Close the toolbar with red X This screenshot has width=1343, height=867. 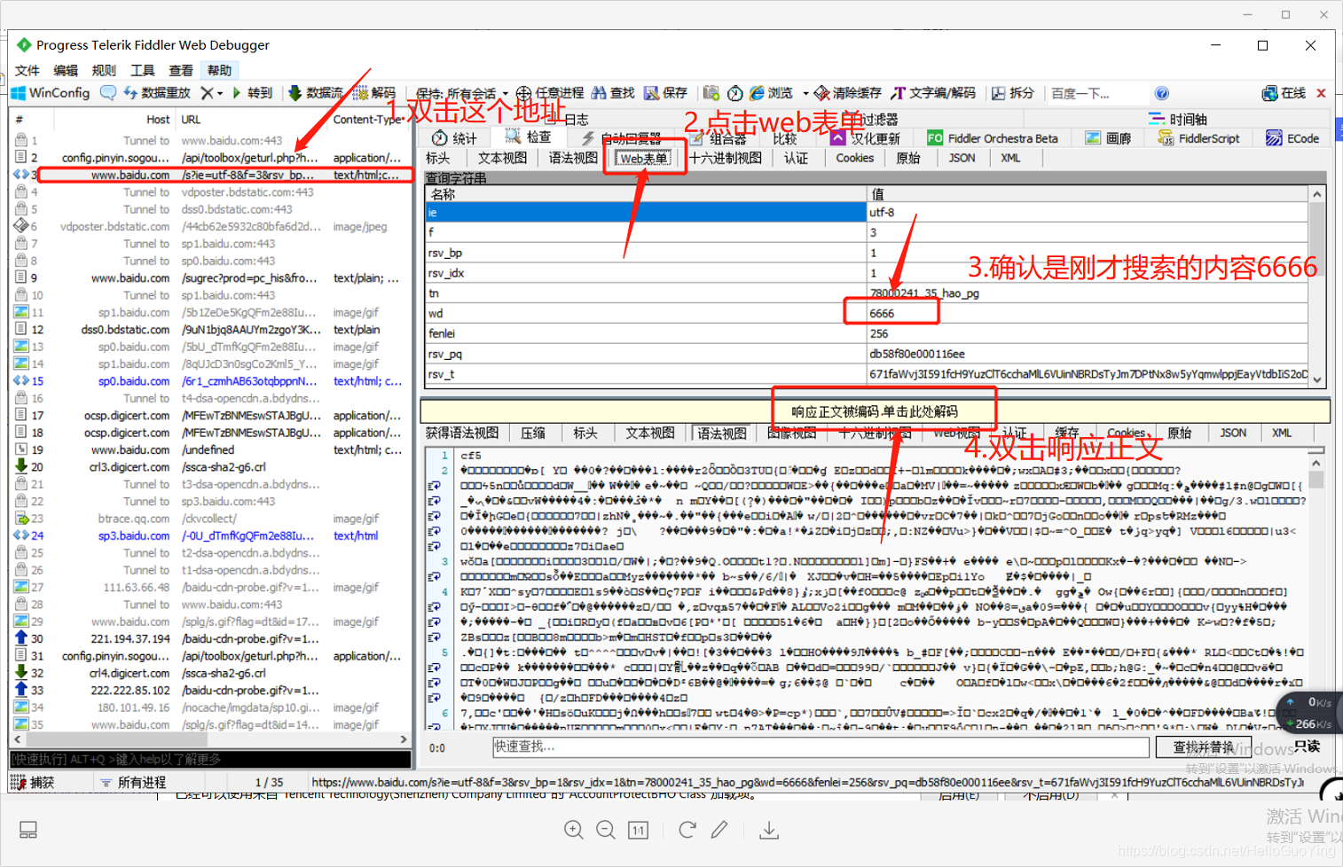(x=1321, y=93)
